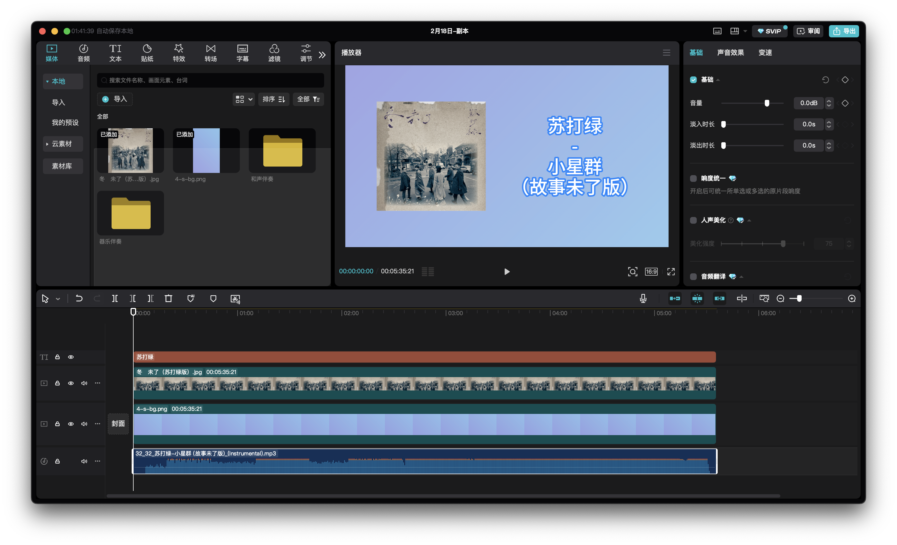Open the 贴纸 stickers panel
This screenshot has width=897, height=545.
coord(147,53)
